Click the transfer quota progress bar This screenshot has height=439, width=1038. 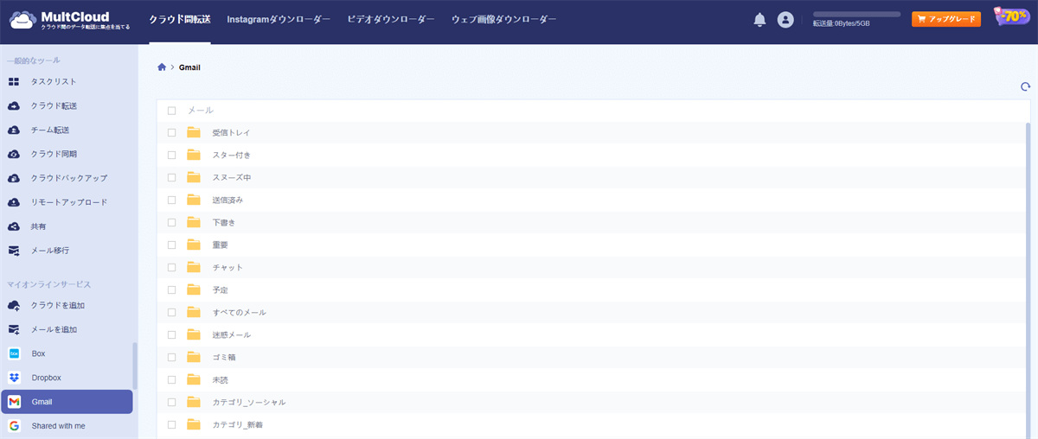(x=856, y=14)
